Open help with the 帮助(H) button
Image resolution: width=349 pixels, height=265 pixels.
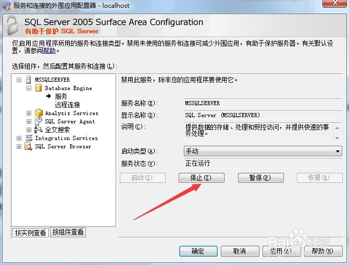(x=323, y=251)
